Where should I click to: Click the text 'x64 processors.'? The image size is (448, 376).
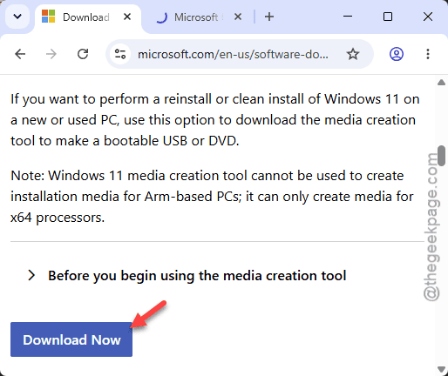tap(58, 218)
